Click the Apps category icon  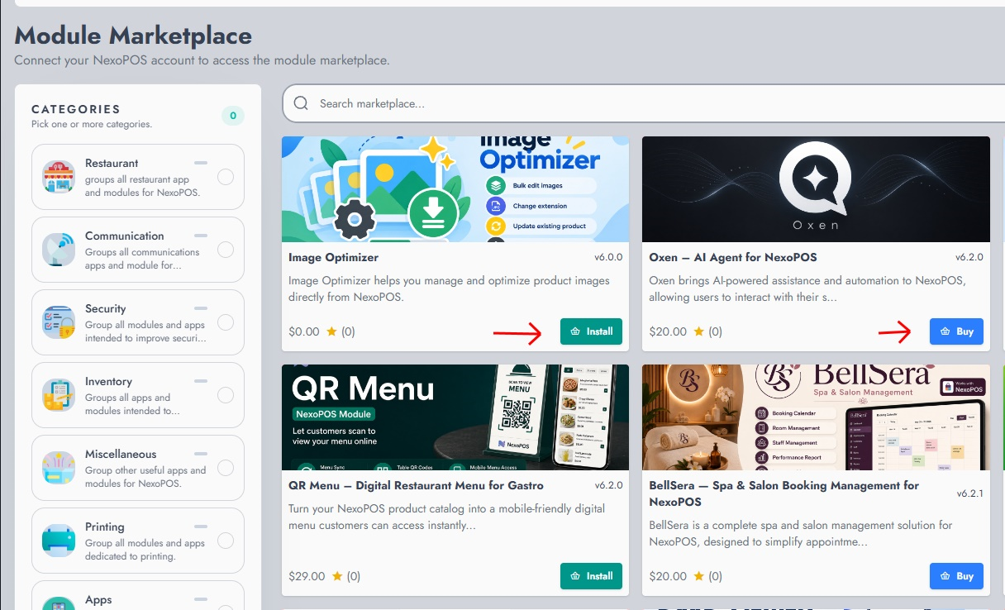pyautogui.click(x=59, y=603)
